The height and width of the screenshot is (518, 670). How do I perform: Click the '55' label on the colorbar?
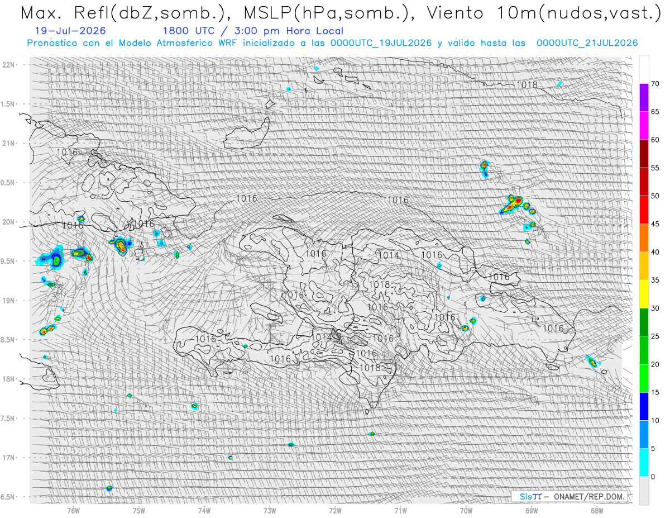655,168
